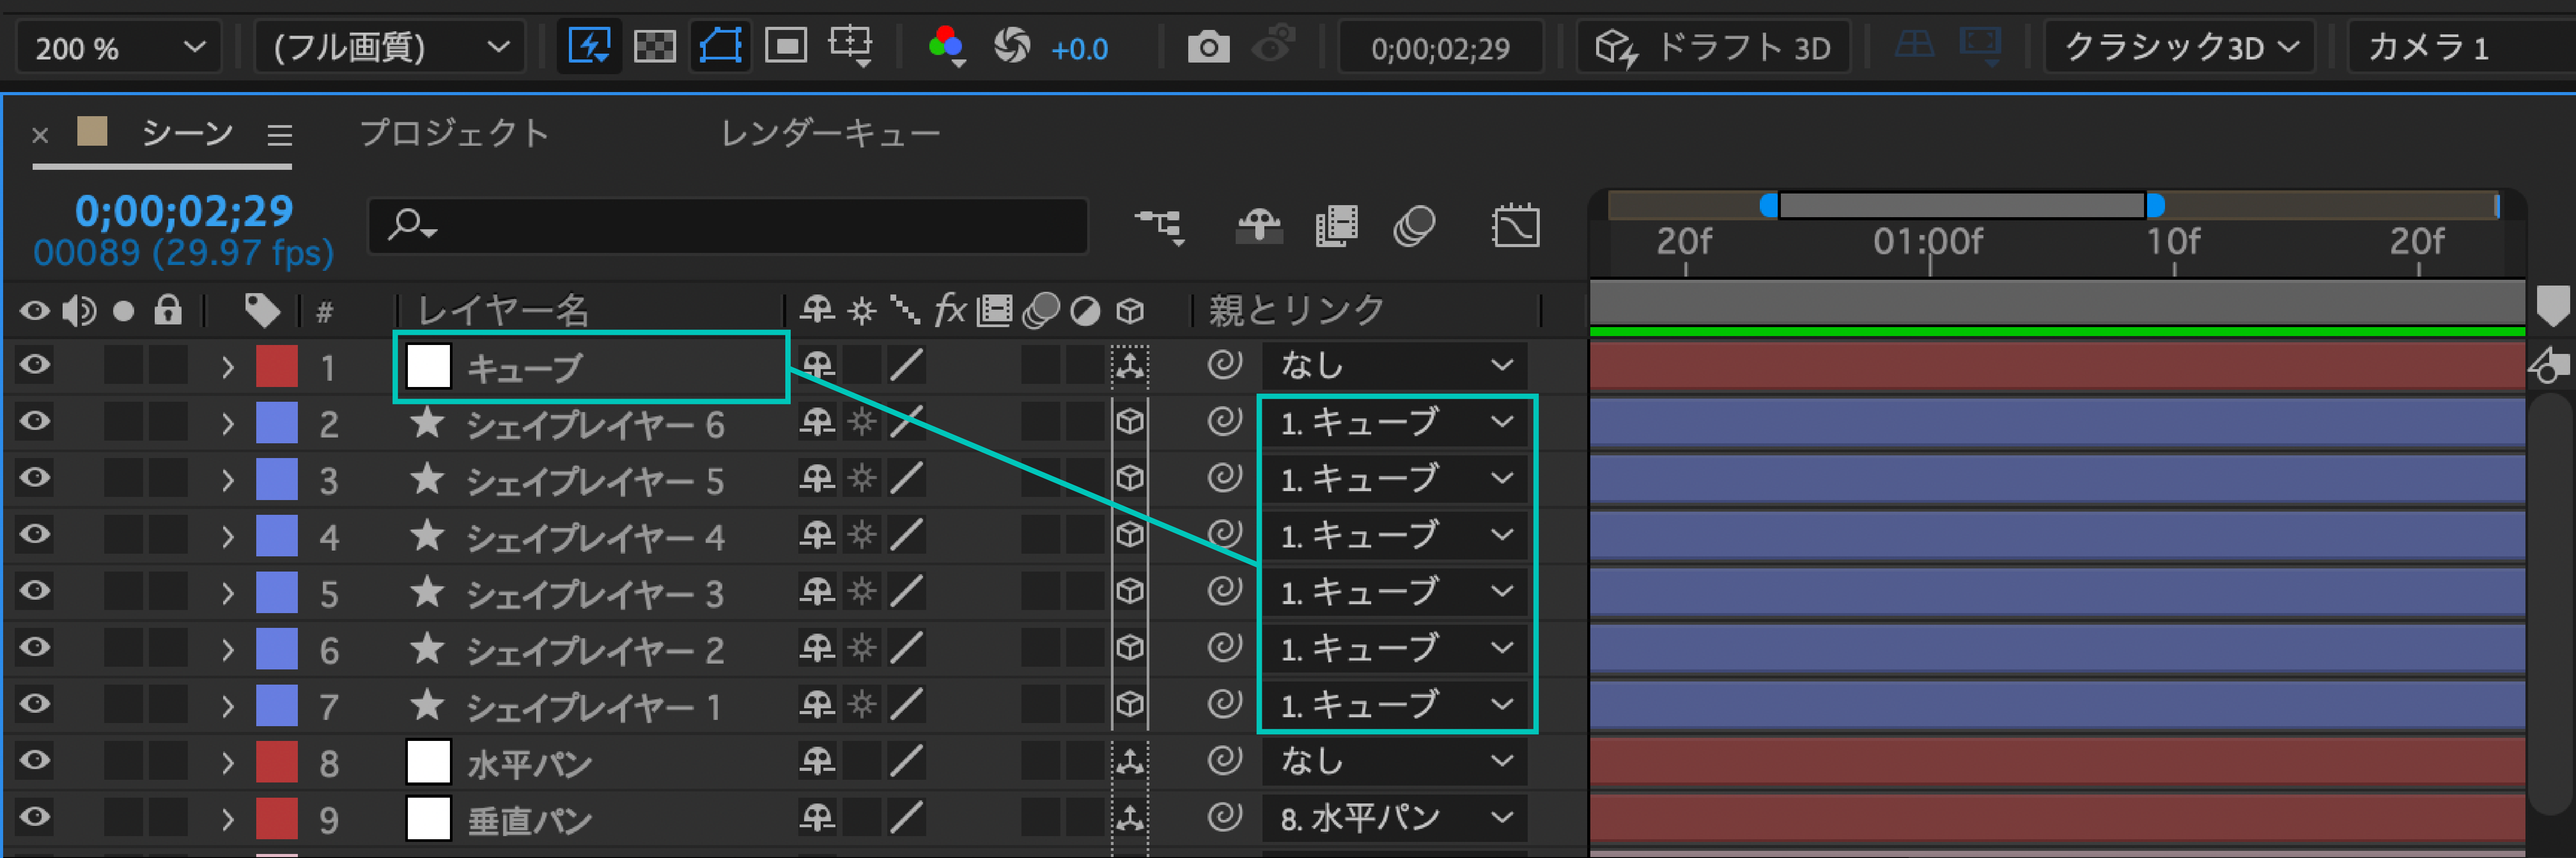Open the 200 % magnification dropdown
Screen dimensions: 2576x858
pos(119,47)
